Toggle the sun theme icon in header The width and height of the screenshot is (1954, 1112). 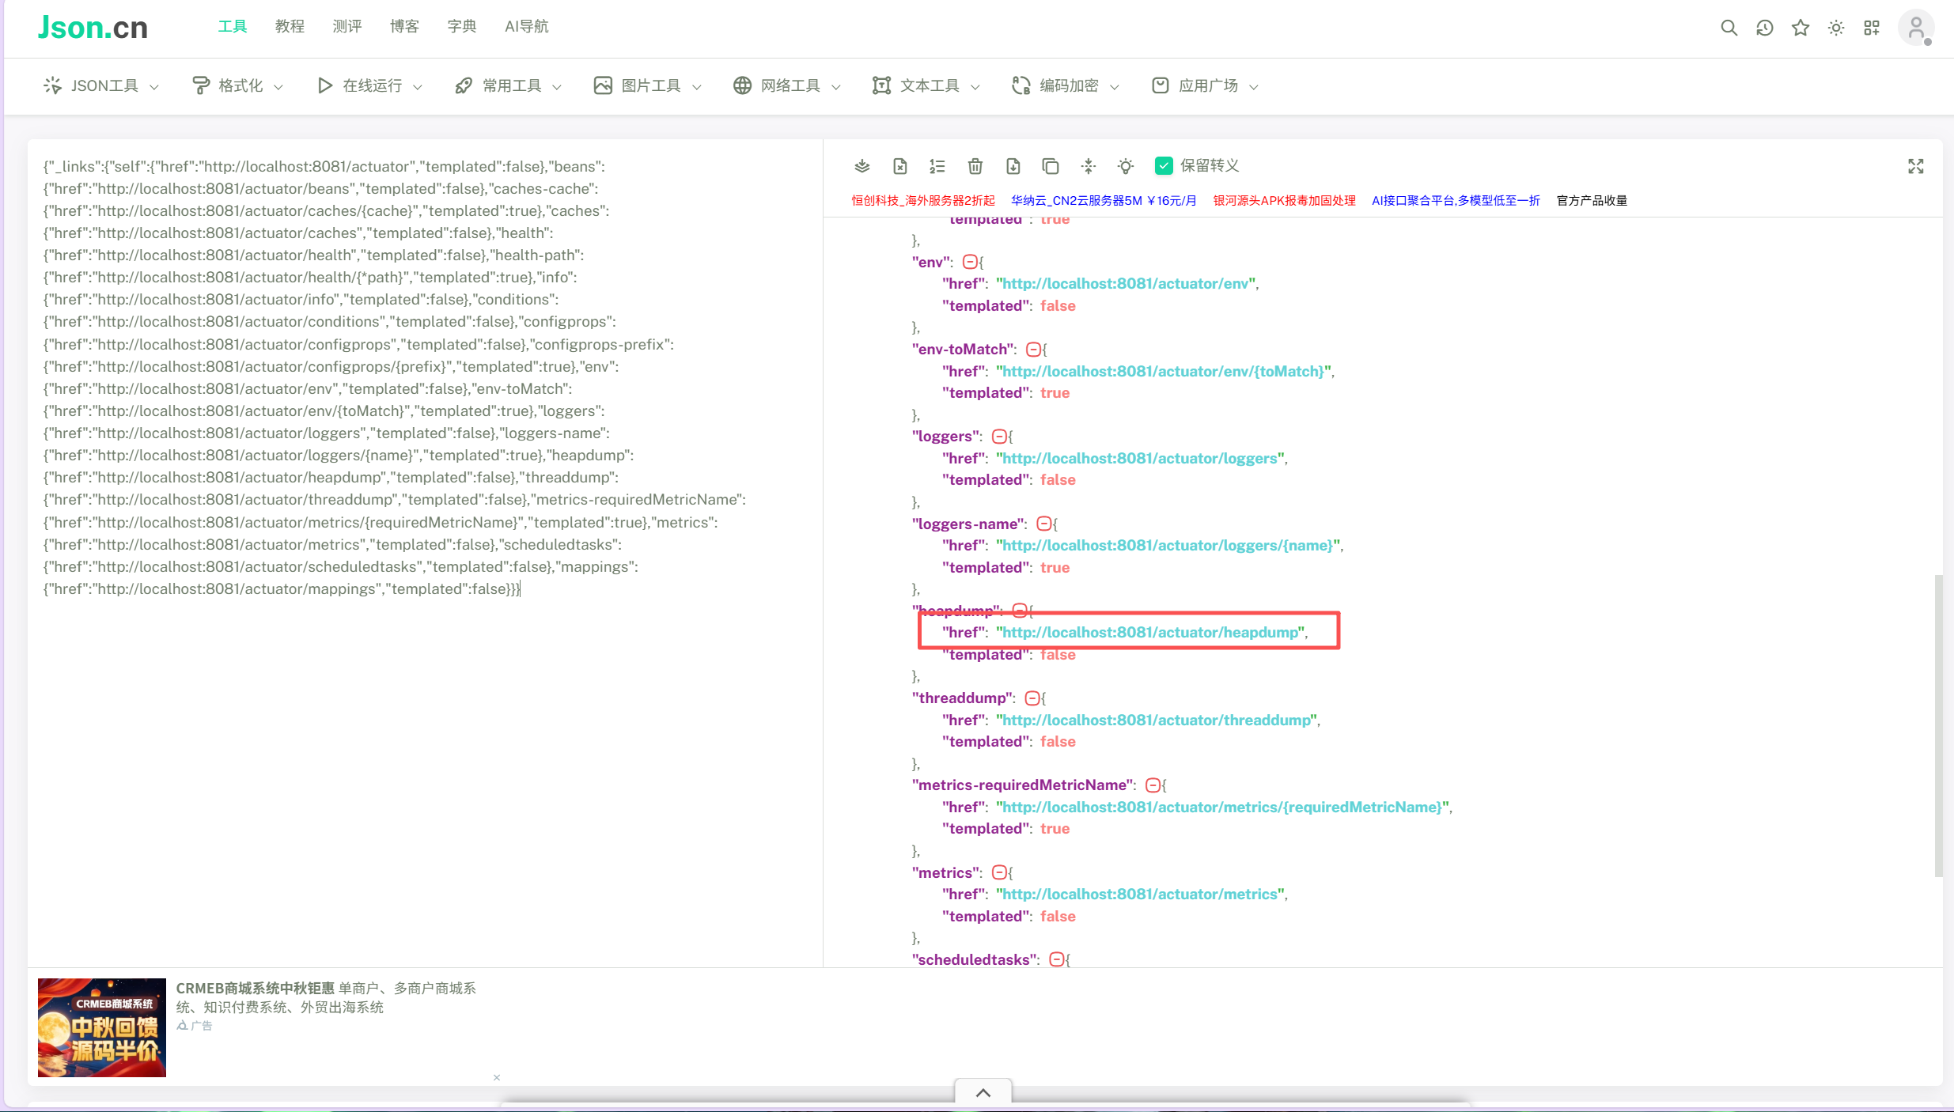point(1836,28)
